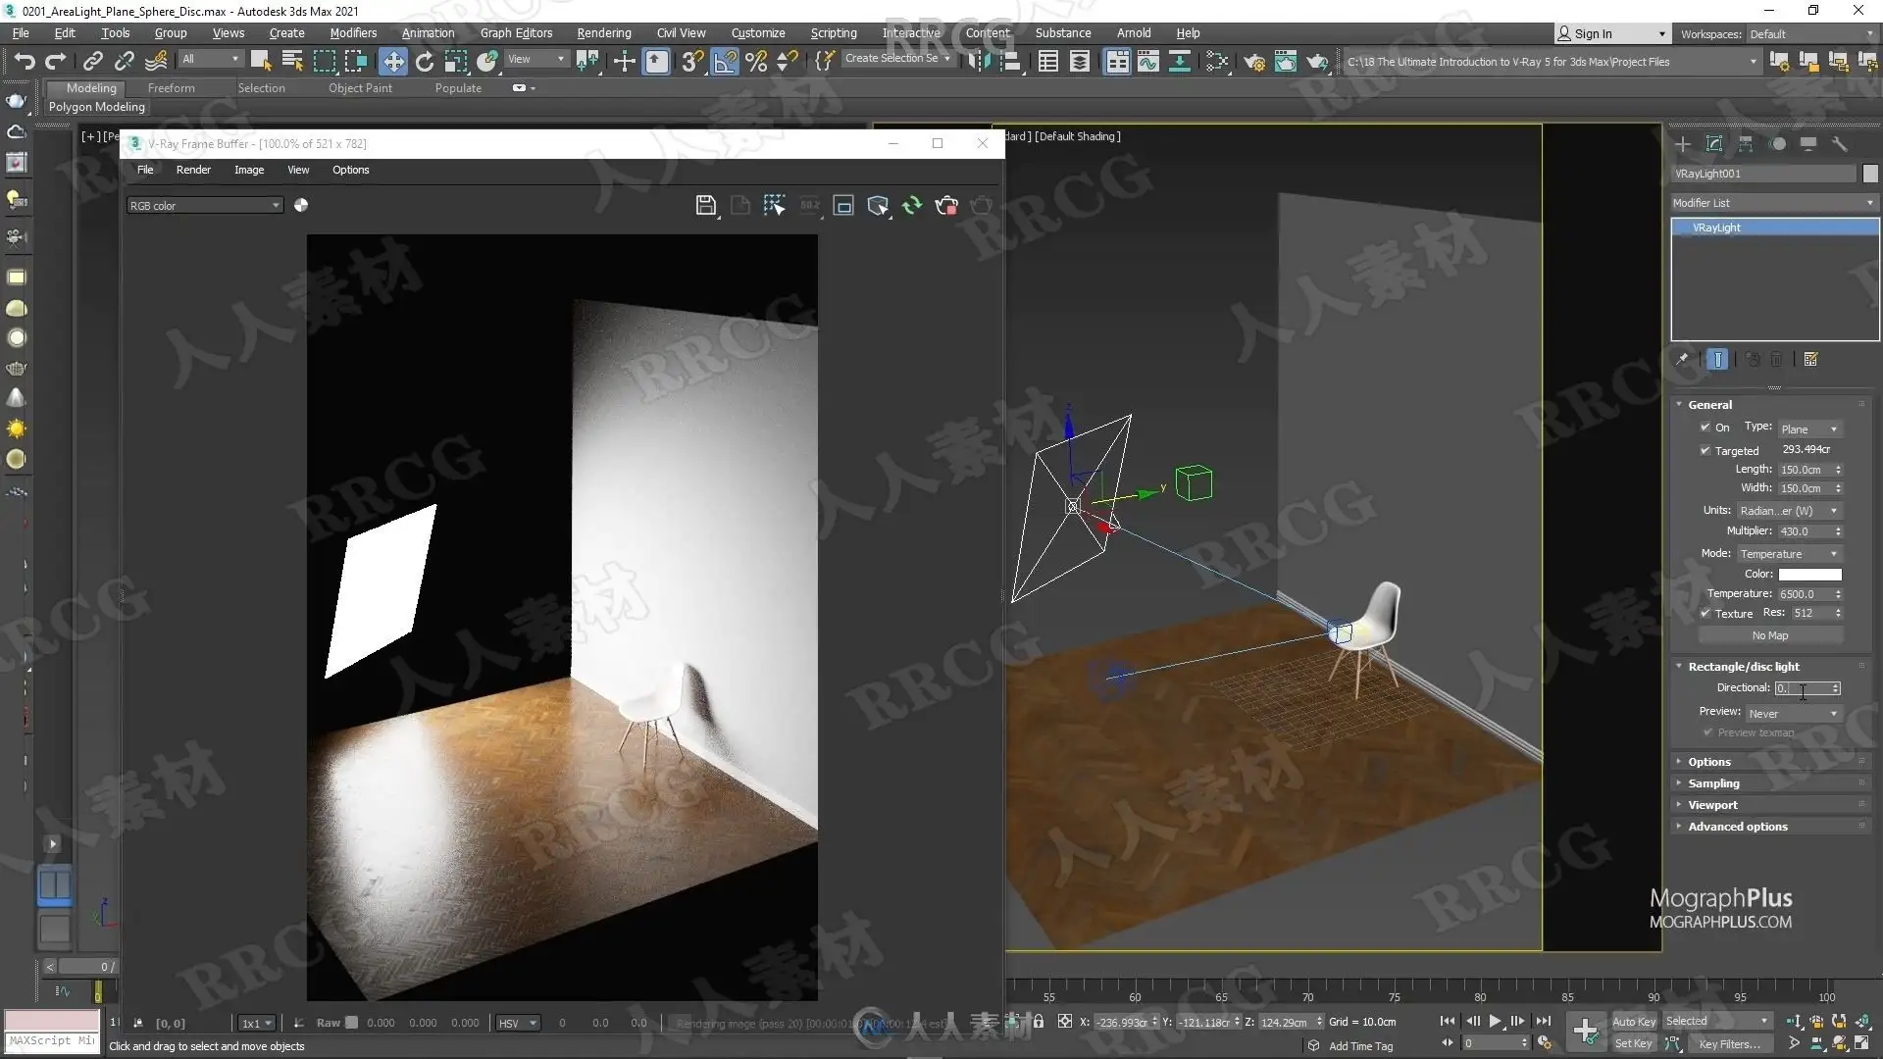This screenshot has width=1883, height=1059.
Task: Switch to the Modify panel tab icon
Action: point(1714,144)
